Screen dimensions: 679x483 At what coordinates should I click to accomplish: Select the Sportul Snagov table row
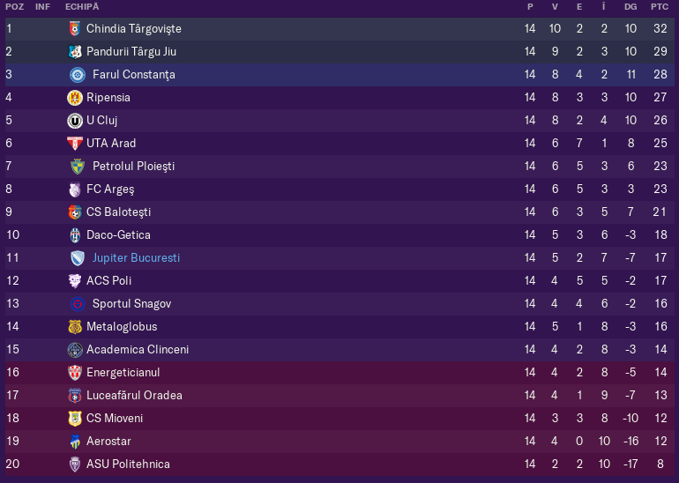[x=339, y=304]
